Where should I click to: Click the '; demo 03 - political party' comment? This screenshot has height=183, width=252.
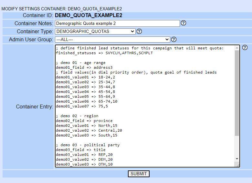88,145
